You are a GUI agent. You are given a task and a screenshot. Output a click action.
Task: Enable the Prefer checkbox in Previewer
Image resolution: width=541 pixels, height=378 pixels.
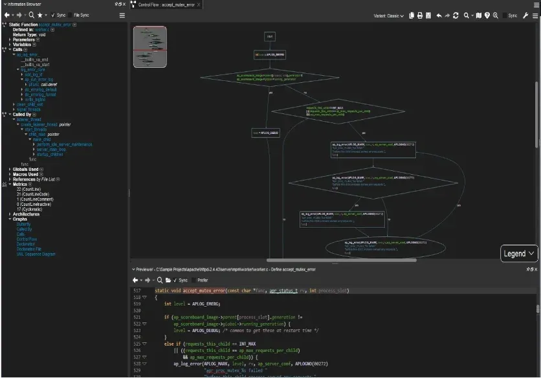[194, 280]
